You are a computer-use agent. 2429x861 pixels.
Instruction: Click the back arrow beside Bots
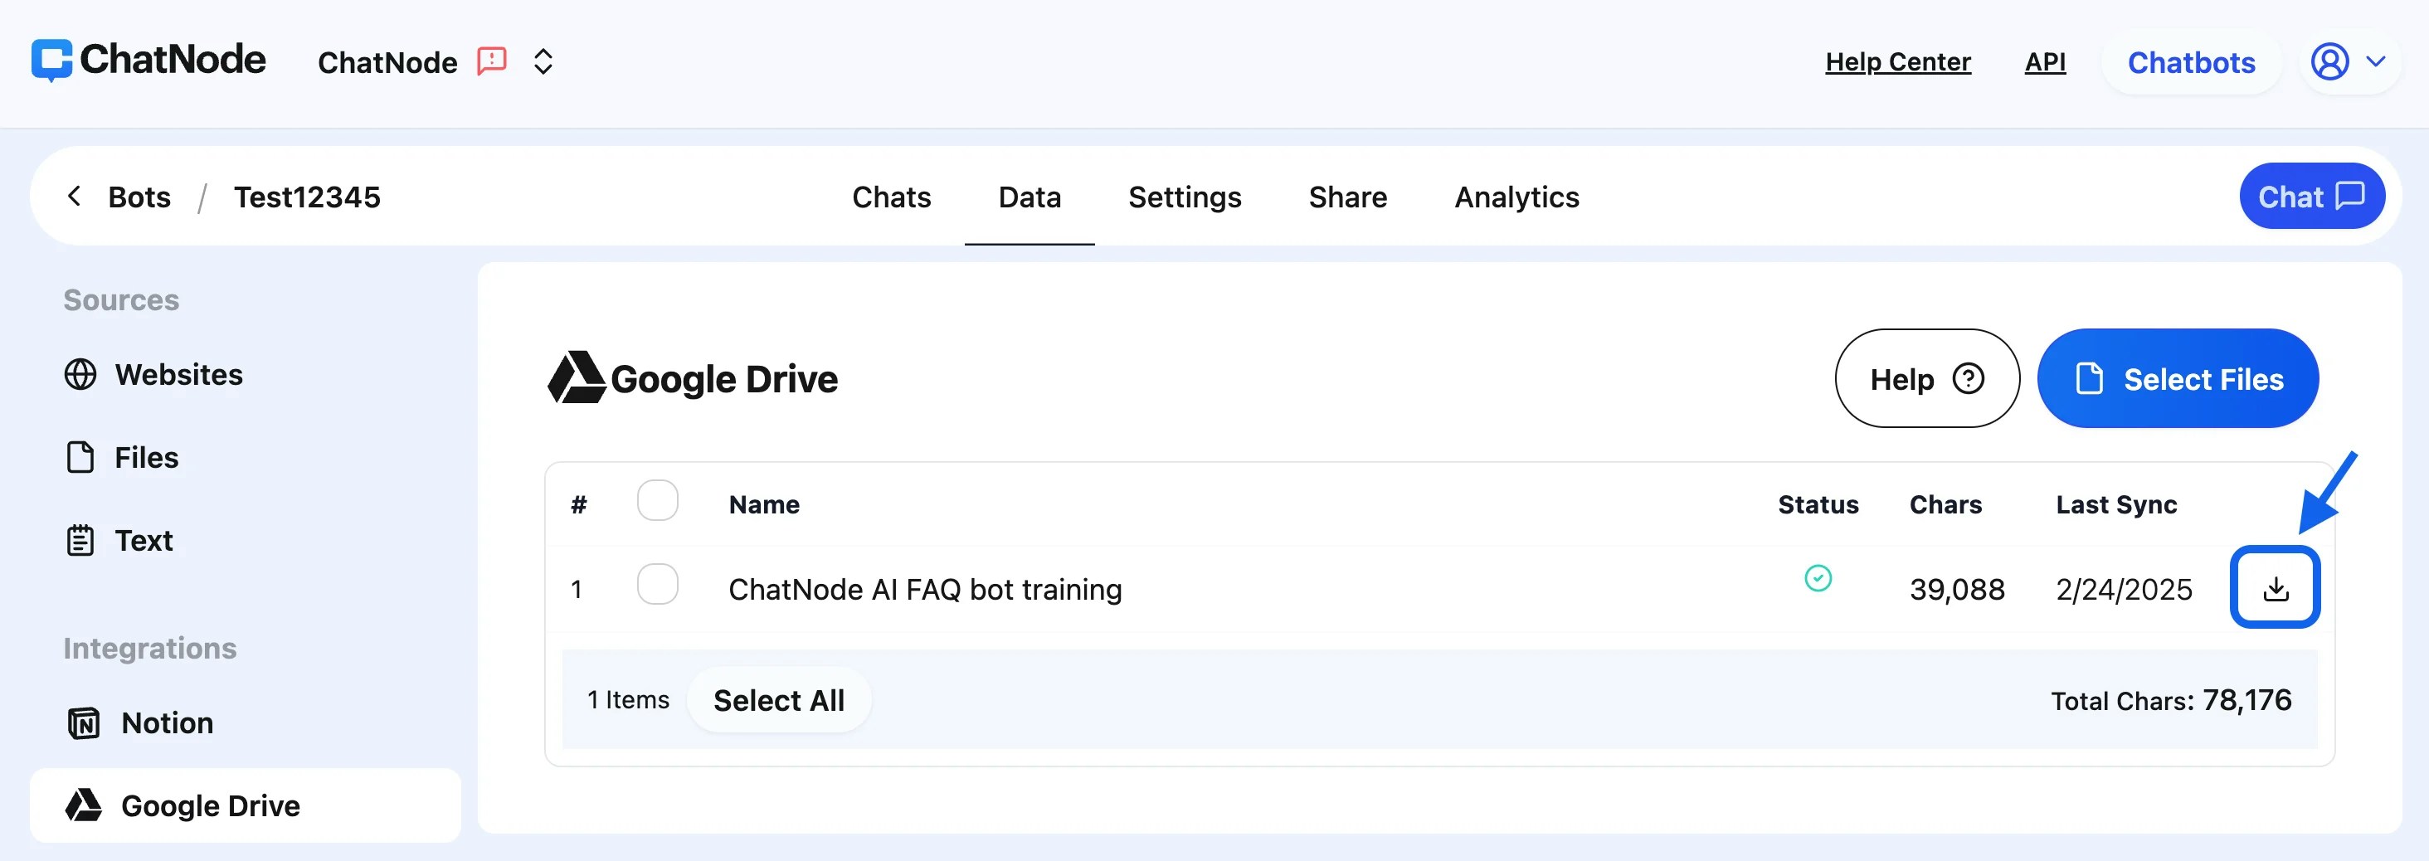click(x=75, y=196)
